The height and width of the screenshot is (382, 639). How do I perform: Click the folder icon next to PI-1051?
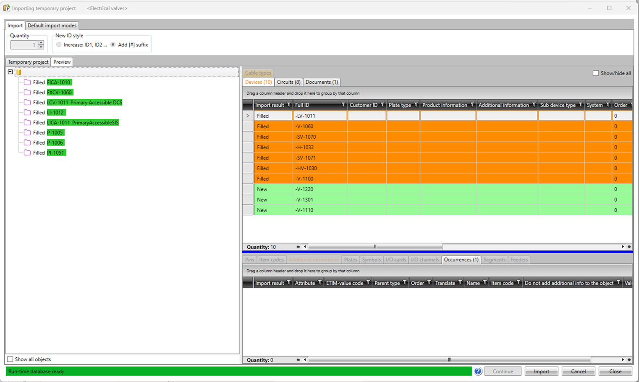pyautogui.click(x=27, y=153)
